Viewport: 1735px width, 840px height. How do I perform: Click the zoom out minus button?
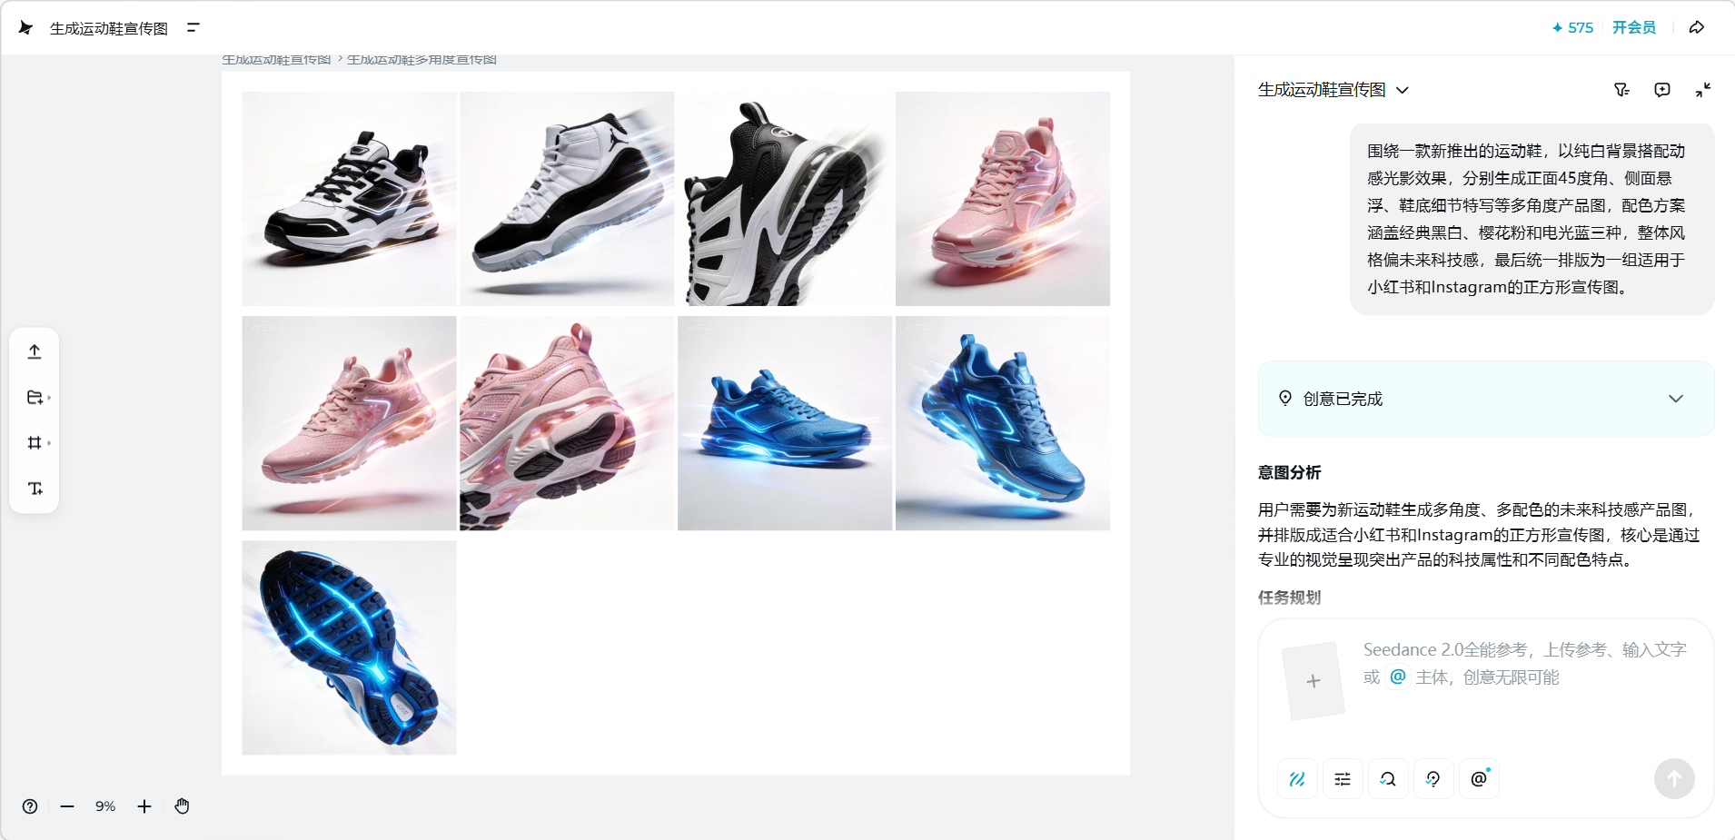67,806
